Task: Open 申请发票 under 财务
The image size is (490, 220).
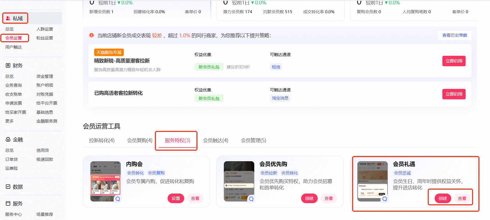Action: coord(14,103)
